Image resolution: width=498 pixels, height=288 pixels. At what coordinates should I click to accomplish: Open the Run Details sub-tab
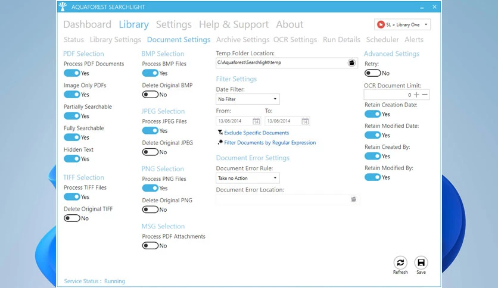[341, 40]
